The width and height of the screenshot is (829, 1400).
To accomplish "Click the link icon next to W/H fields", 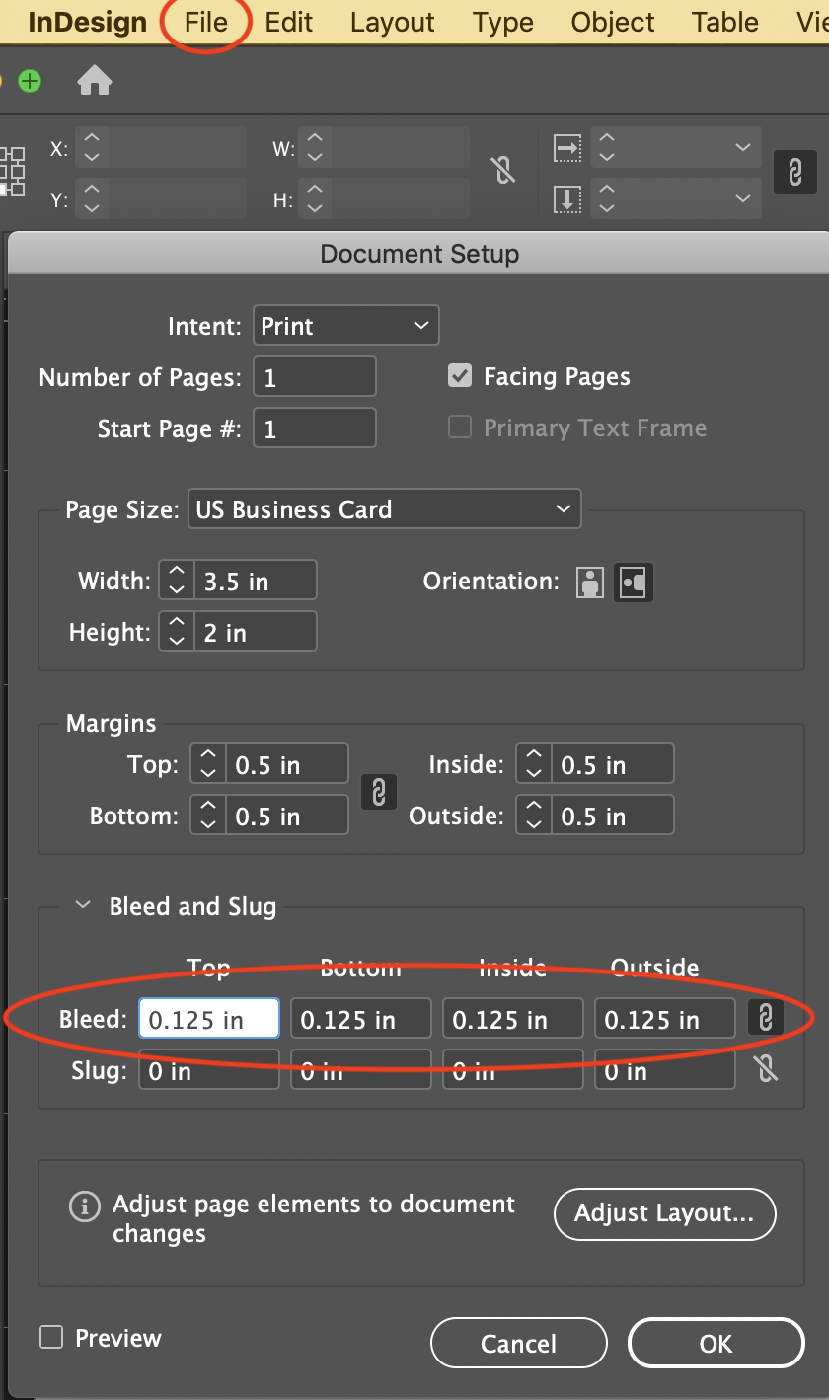I will click(x=504, y=171).
